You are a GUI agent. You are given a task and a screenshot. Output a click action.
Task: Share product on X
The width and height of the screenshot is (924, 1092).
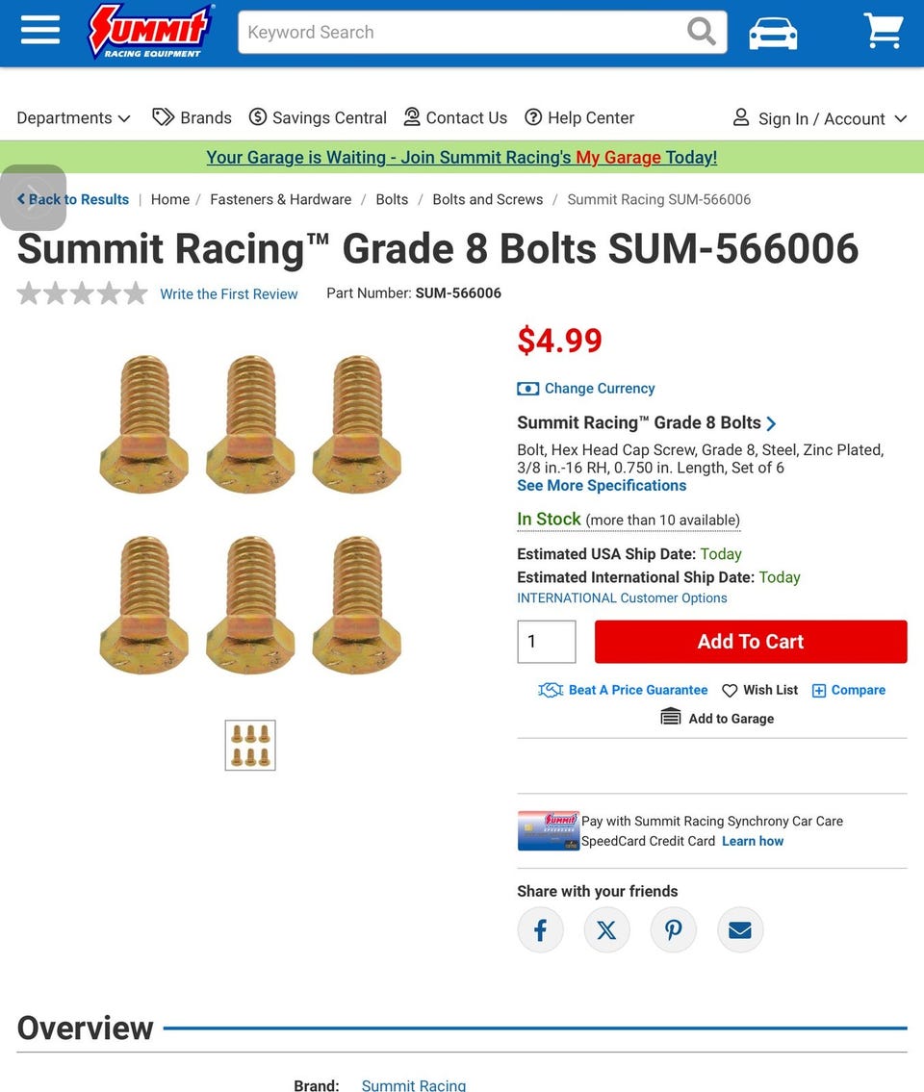click(607, 929)
